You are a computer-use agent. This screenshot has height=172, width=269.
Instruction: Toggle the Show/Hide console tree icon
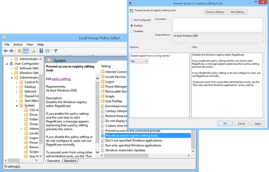pos(26,51)
